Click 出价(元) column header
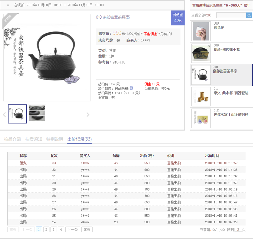The width and height of the screenshot is (253, 239). (147, 156)
